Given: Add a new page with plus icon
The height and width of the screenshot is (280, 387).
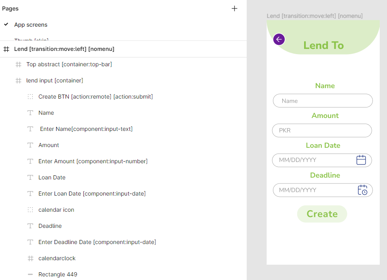Looking at the screenshot, I should (234, 8).
